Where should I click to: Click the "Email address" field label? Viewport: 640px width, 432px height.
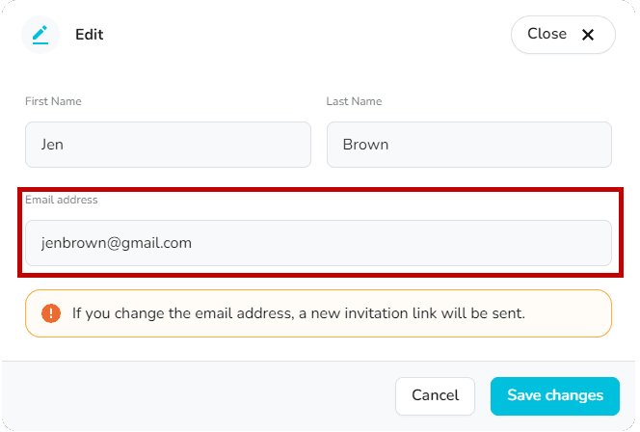click(x=61, y=200)
